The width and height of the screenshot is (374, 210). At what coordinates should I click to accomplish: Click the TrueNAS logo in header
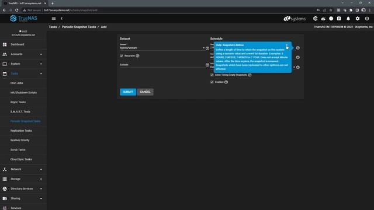(23, 18)
